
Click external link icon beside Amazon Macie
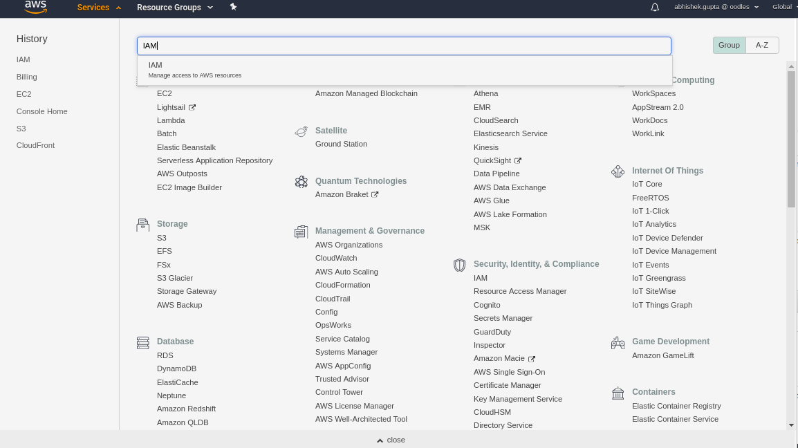pos(531,358)
